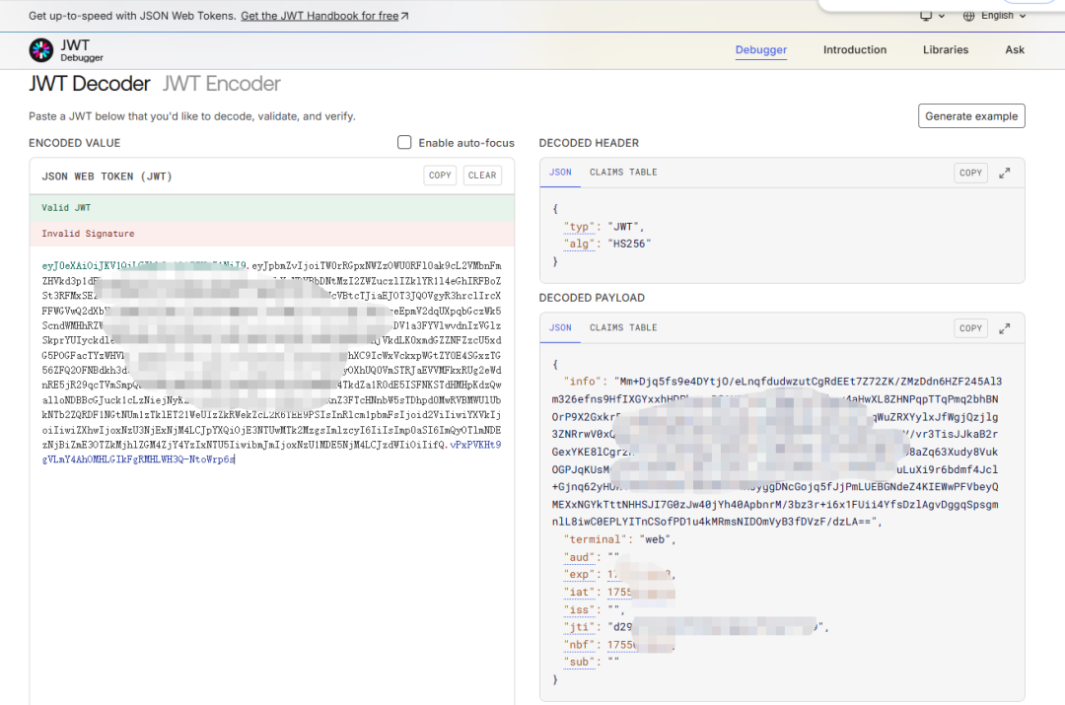Click the "iss" claim key
Screen dimensions: 1065x705
(x=579, y=610)
